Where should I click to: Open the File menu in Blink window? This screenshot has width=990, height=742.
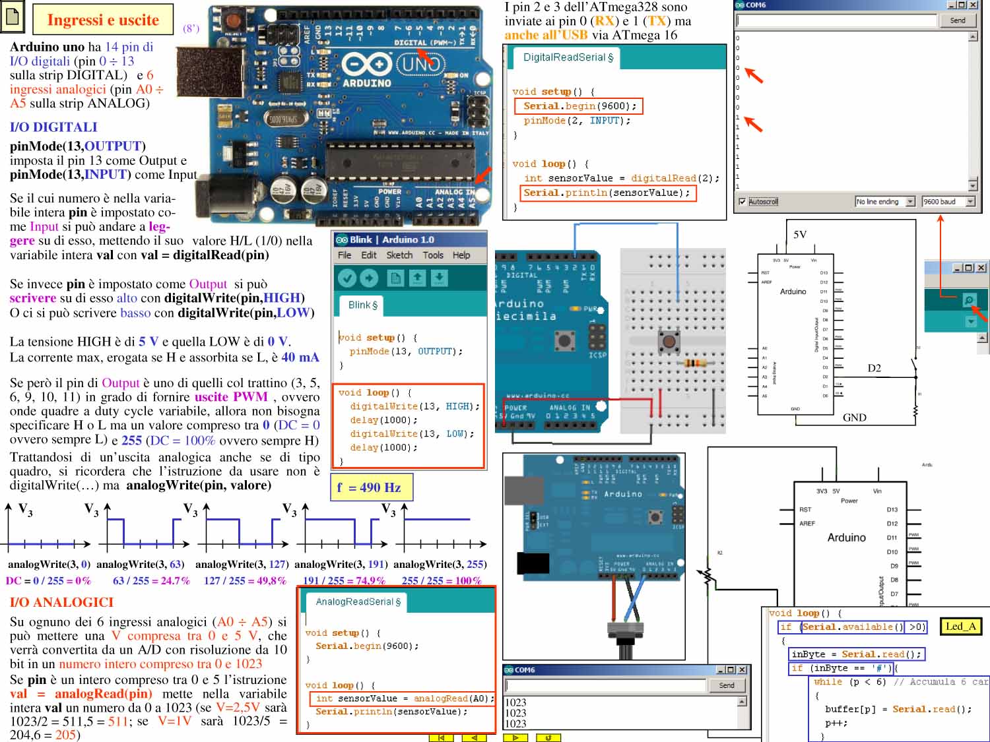pyautogui.click(x=345, y=255)
